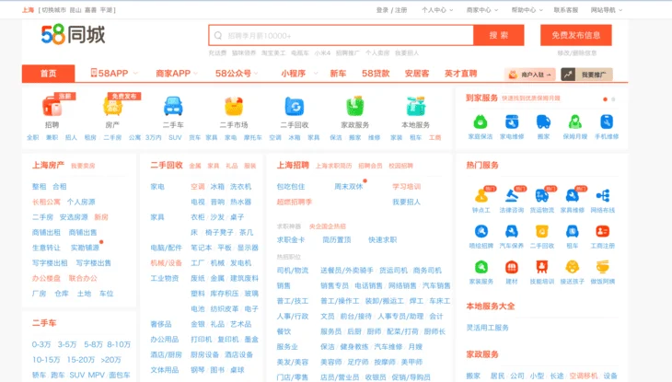Open the 笔记本 recycling link
672x382 pixels.
(201, 248)
